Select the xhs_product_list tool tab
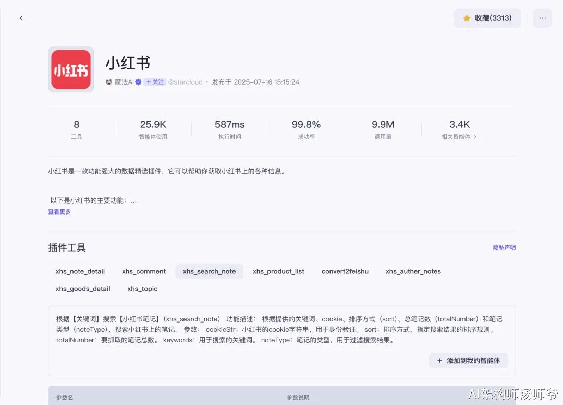The width and height of the screenshot is (563, 405). 278,271
